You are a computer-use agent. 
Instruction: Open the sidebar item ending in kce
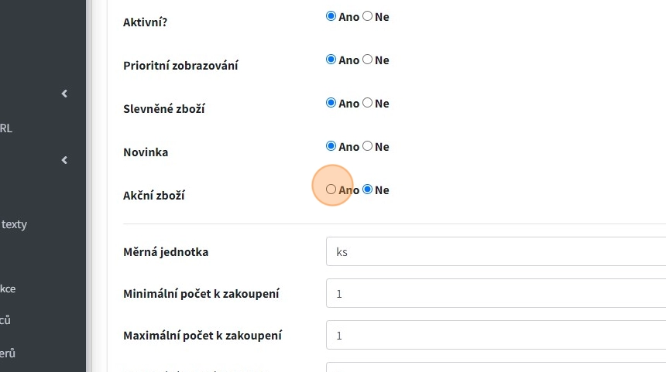(x=8, y=288)
